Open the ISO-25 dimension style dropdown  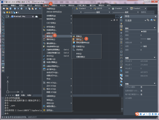tap(109, 9)
